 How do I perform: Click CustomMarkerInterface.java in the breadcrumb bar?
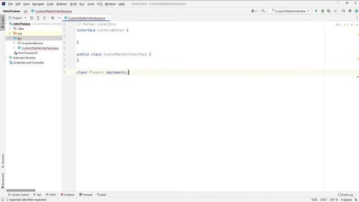coord(52,11)
